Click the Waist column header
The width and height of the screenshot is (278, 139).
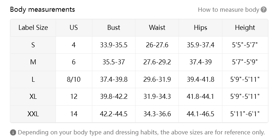157,28
